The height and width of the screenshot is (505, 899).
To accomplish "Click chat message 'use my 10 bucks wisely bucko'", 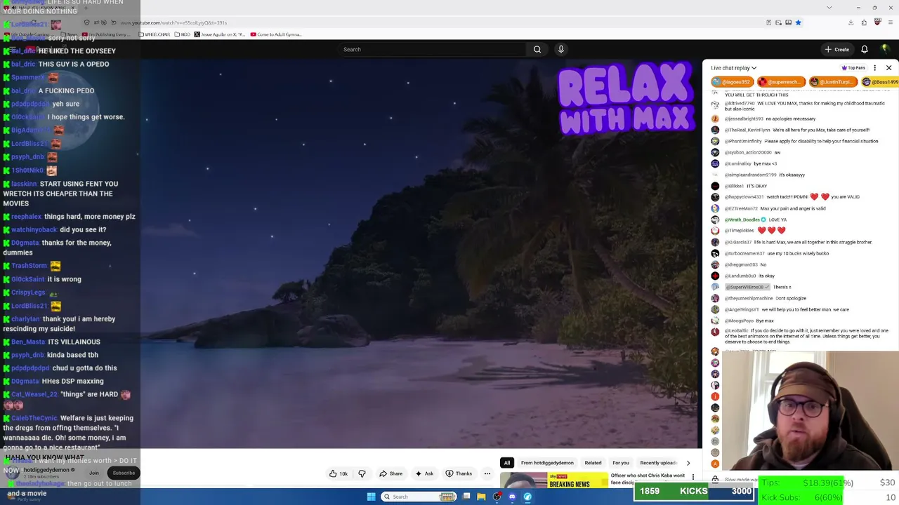I will click(798, 253).
